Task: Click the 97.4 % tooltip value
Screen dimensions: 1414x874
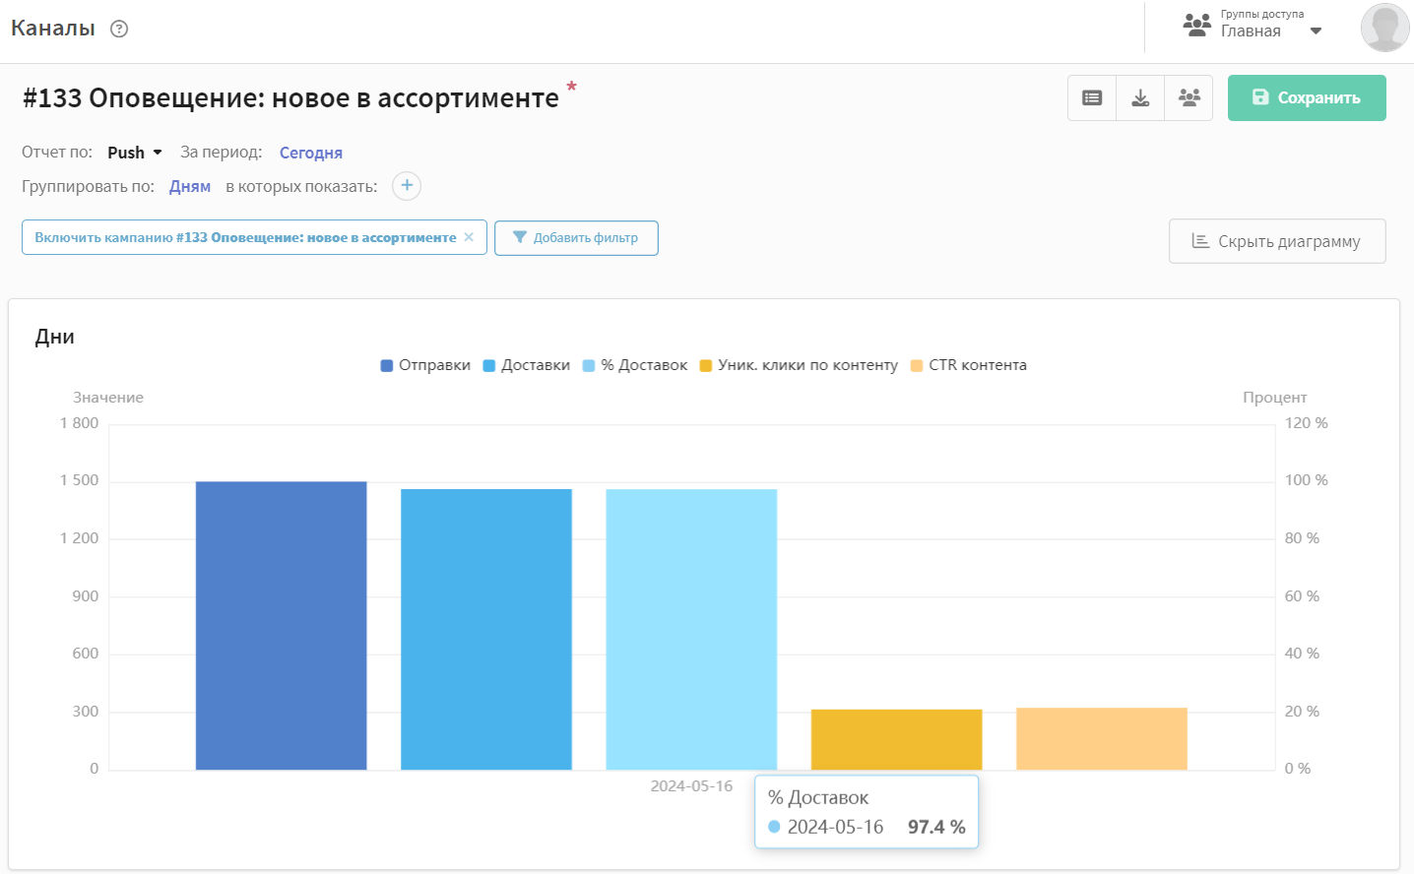Action: click(936, 828)
